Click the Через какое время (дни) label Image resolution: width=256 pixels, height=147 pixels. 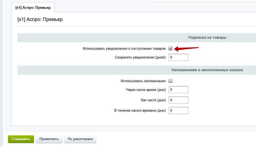146,90
